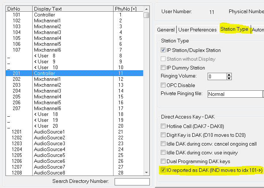Viewport: 264px width, 188px height.
Task: Select the AudioSource1 row 1201
Action: (49, 132)
